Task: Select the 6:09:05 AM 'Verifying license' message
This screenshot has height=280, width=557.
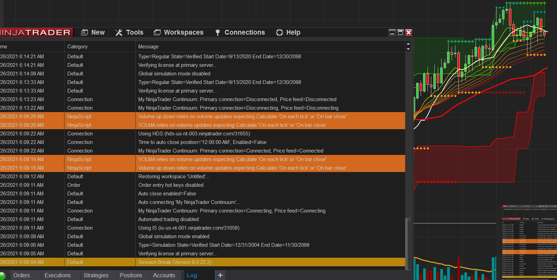Action: [x=178, y=254]
